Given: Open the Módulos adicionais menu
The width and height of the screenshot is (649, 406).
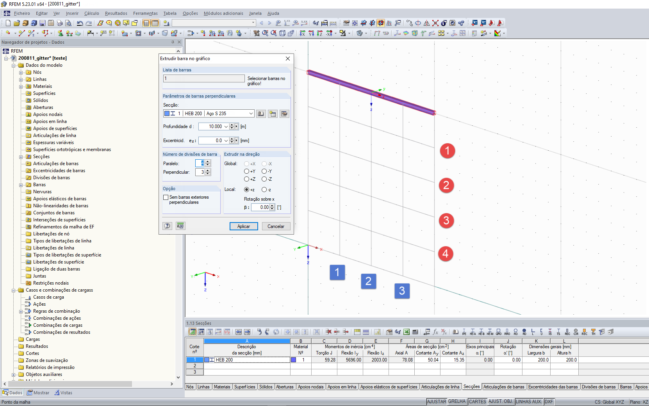Looking at the screenshot, I should point(223,13).
